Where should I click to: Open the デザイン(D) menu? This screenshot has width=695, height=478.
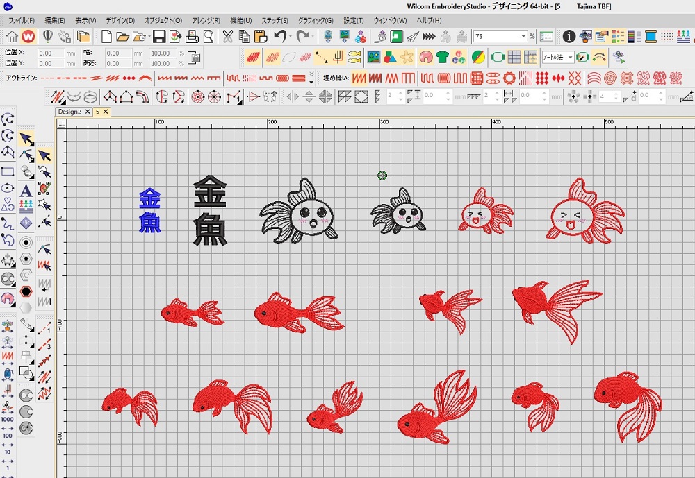(x=120, y=20)
